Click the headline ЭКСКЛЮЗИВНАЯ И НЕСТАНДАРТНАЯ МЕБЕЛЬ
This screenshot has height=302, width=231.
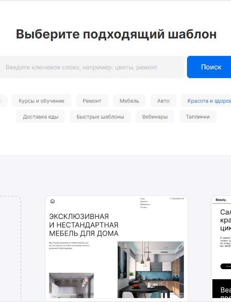(x=84, y=225)
